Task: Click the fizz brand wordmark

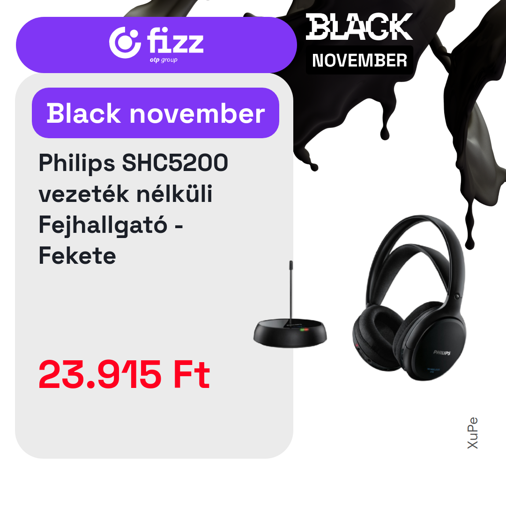Action: pos(176,40)
